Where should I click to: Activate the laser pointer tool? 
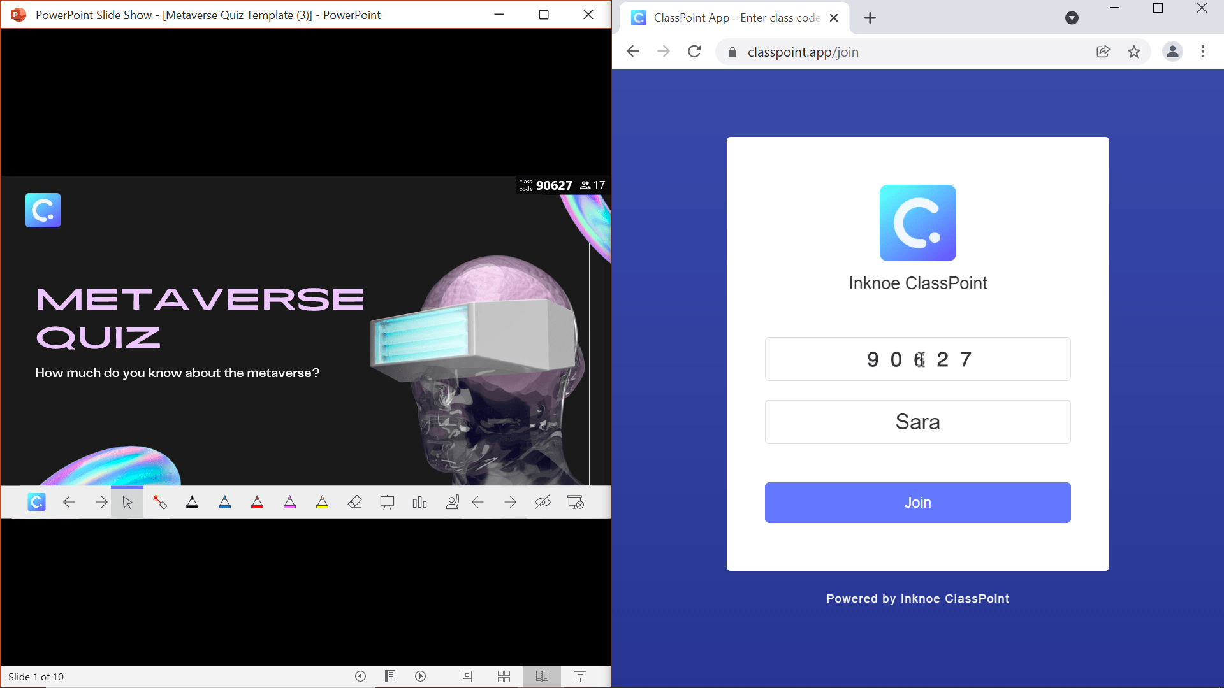pyautogui.click(x=160, y=503)
